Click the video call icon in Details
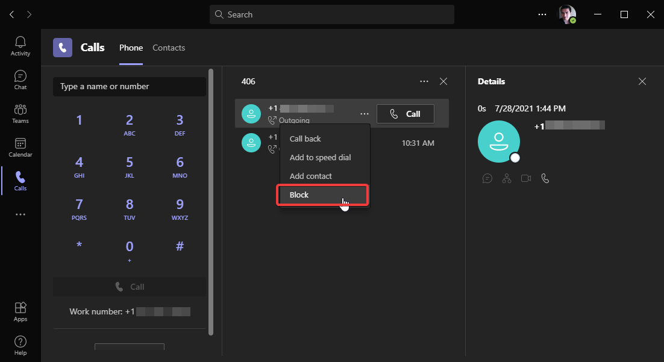Image resolution: width=664 pixels, height=362 pixels. point(526,178)
